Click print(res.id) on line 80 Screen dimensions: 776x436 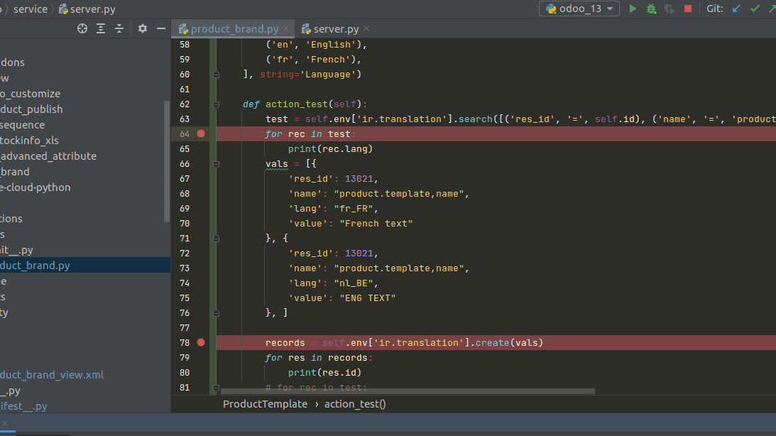pos(324,372)
